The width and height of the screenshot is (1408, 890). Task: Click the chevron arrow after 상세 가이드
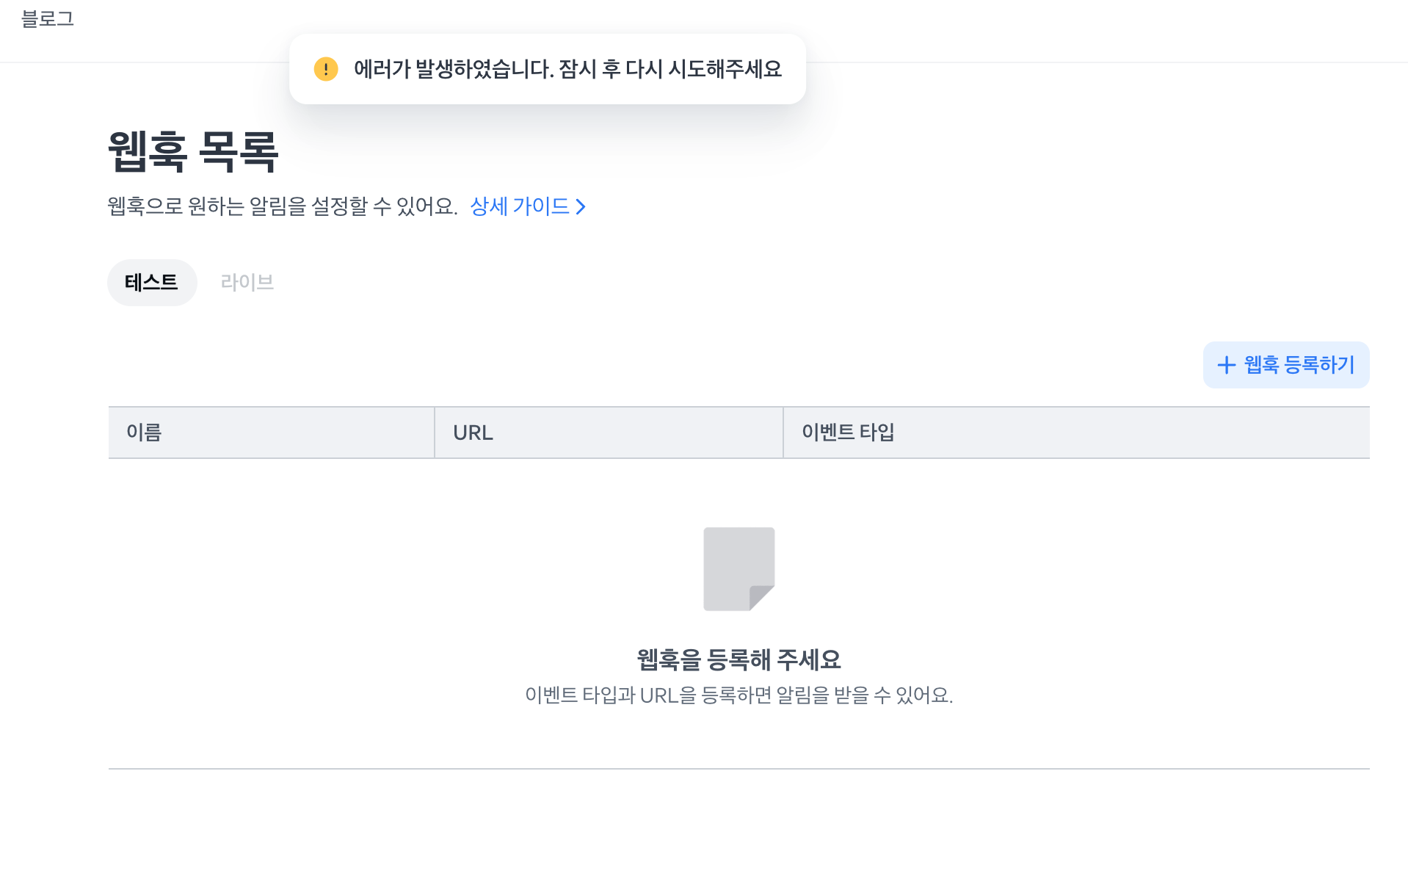(581, 207)
